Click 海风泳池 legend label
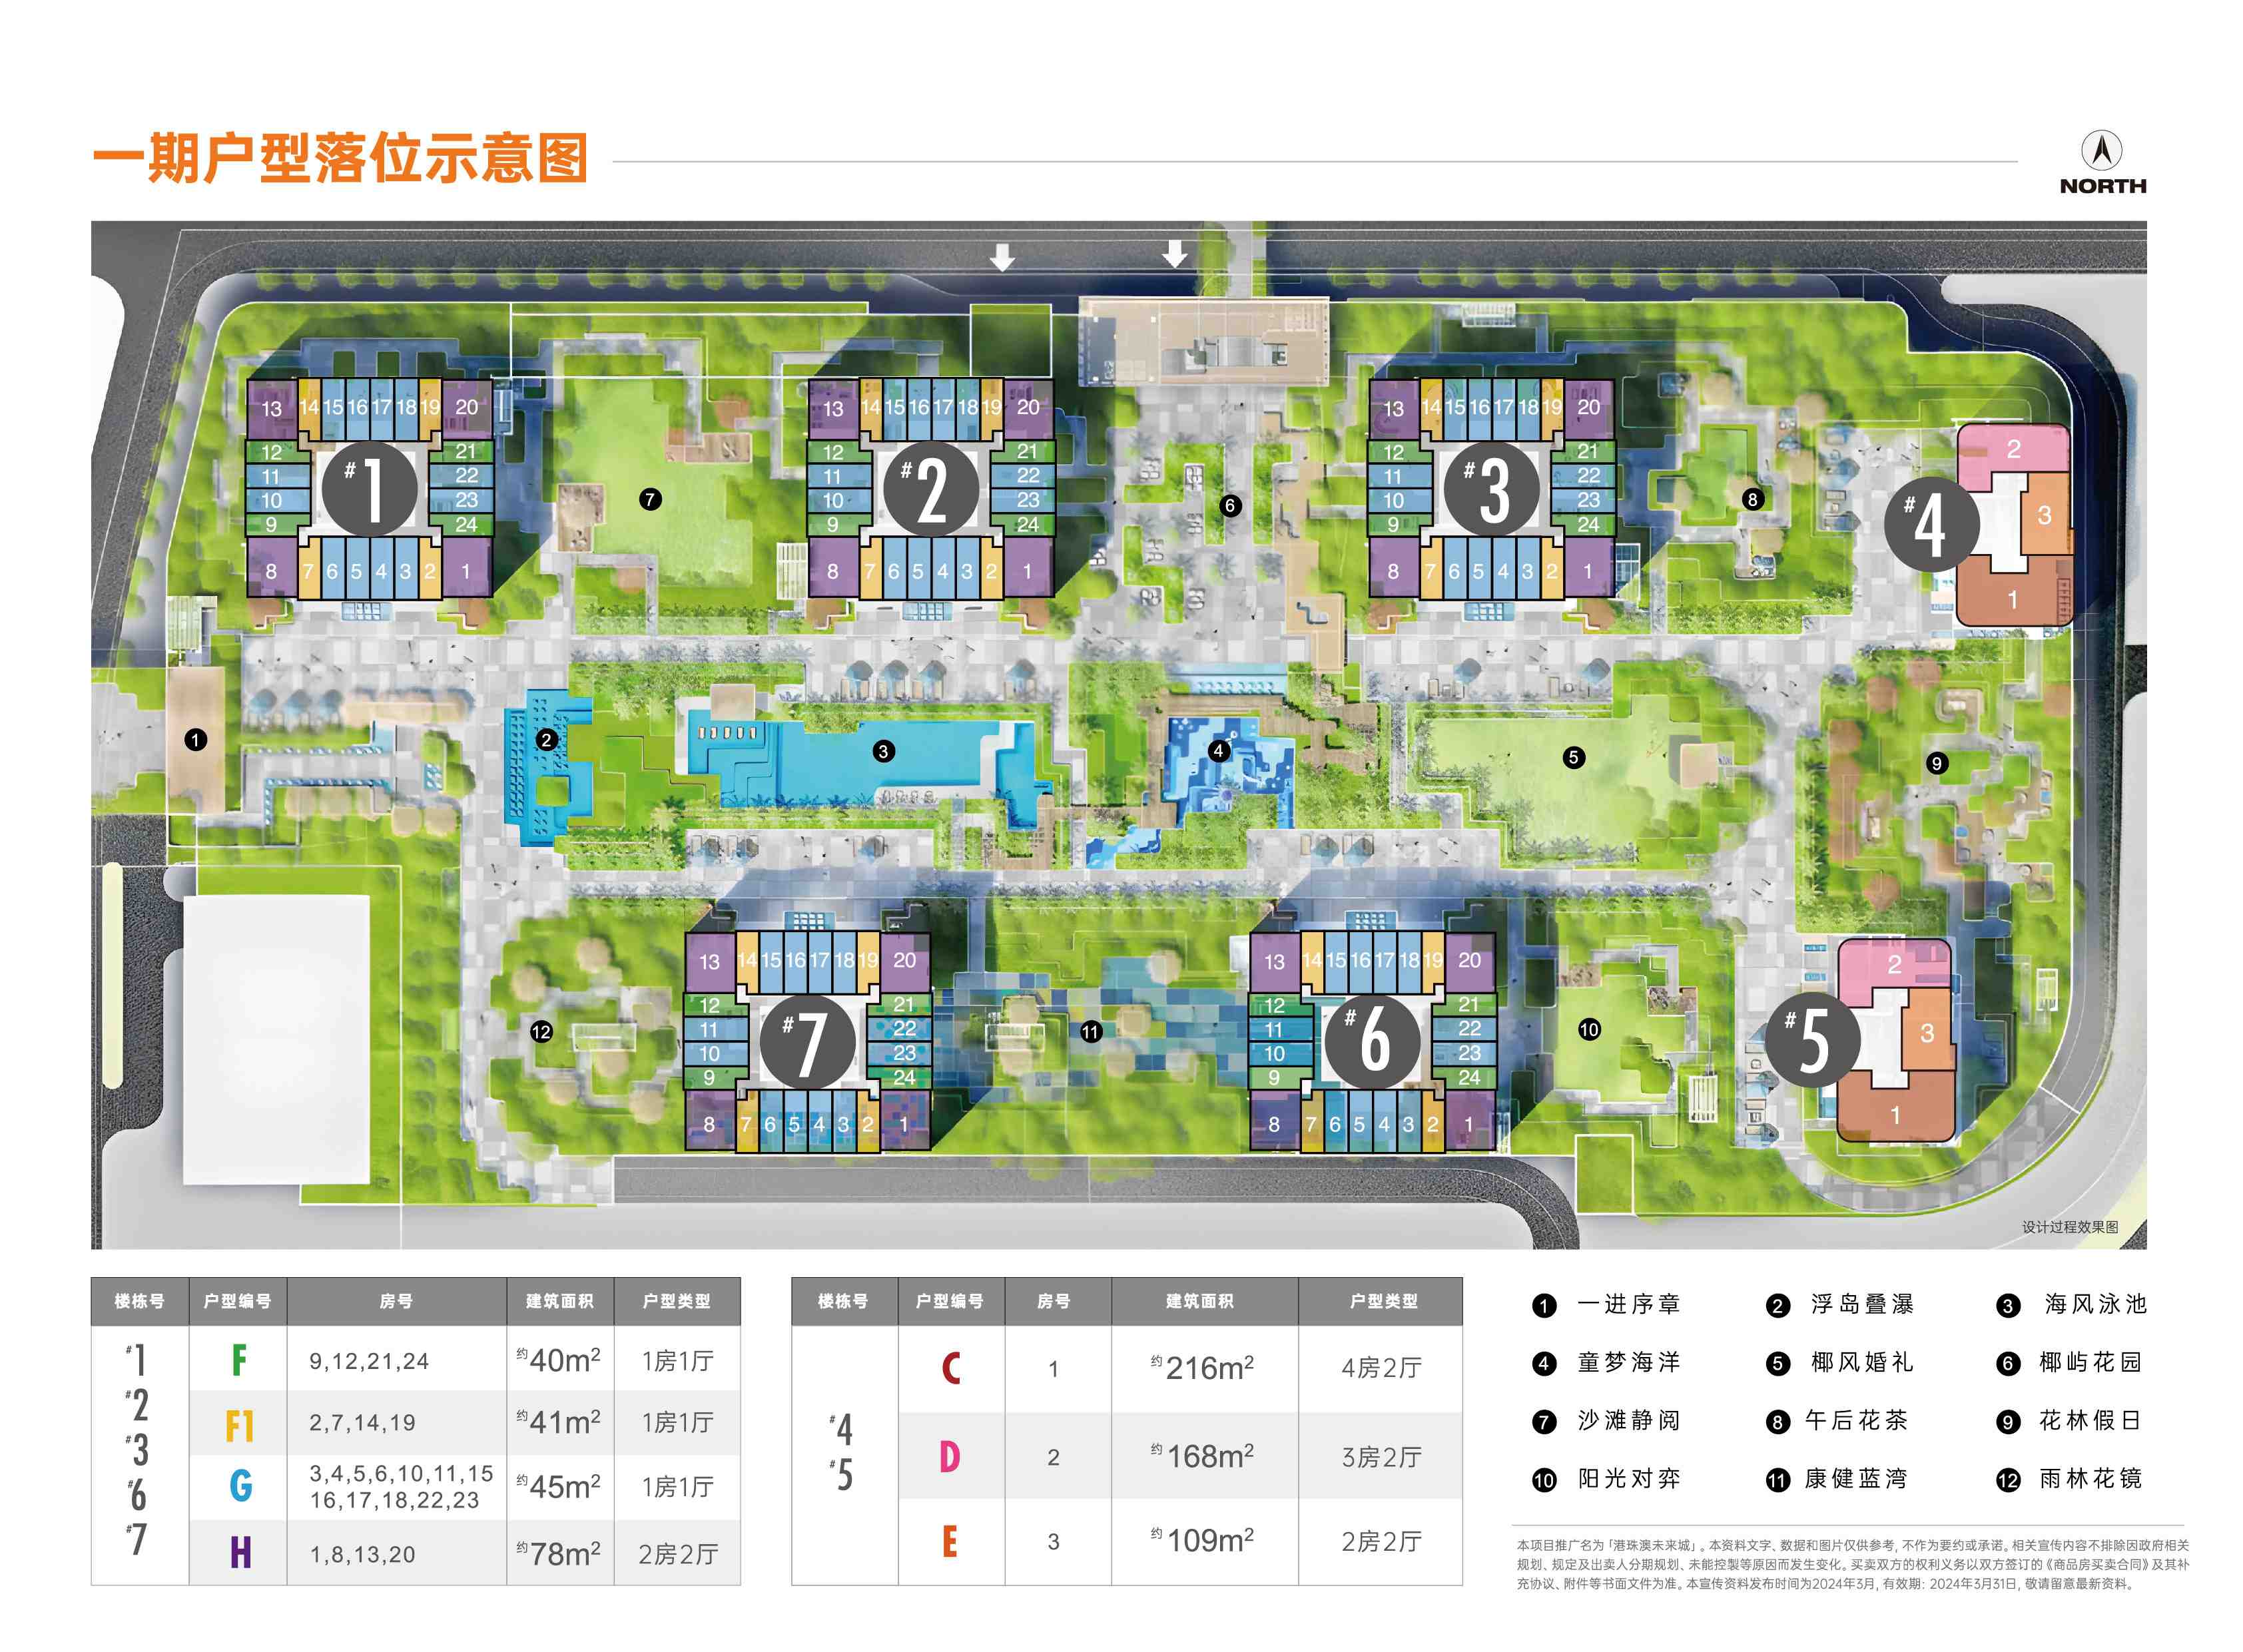2243x1652 pixels. click(2095, 1305)
